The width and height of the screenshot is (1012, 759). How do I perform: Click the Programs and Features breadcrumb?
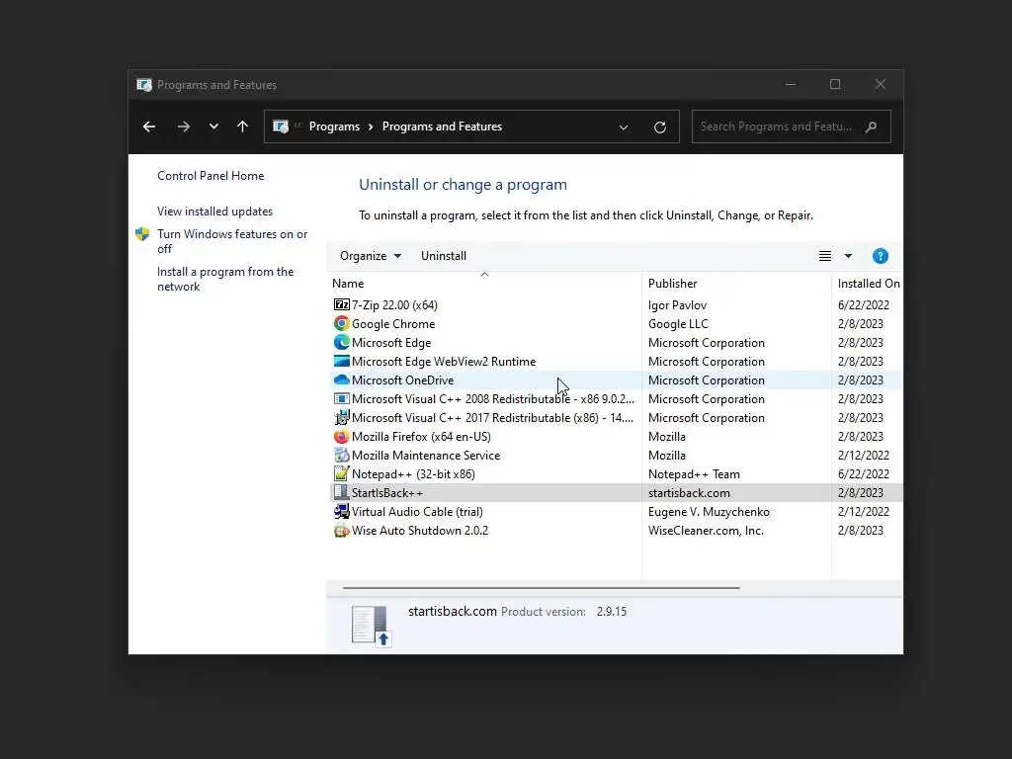pos(442,126)
